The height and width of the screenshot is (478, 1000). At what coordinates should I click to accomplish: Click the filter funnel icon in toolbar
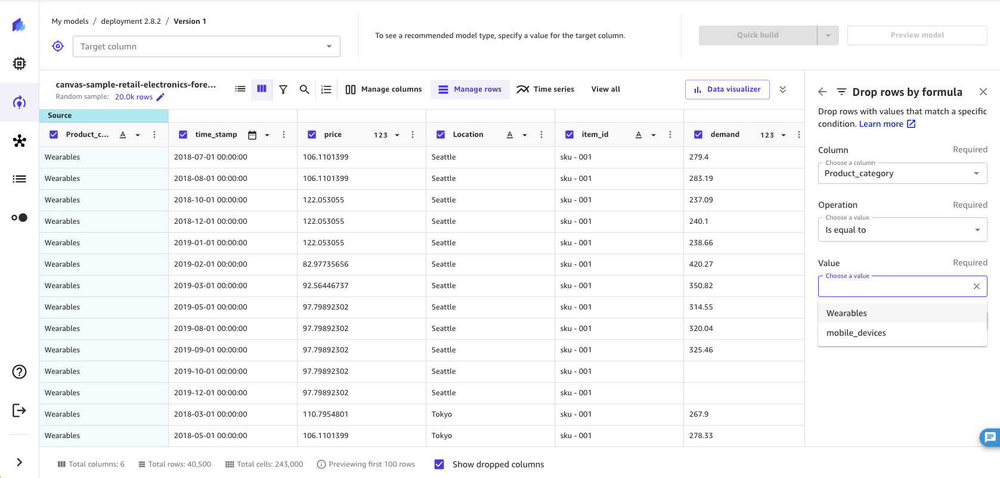click(x=283, y=89)
